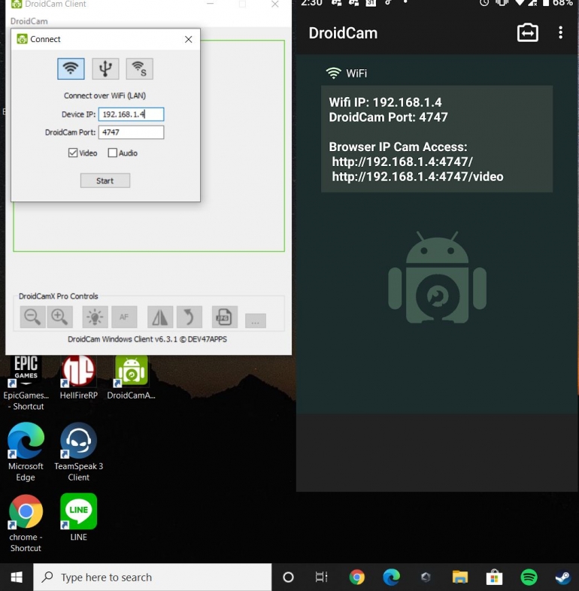Open Spotify from the taskbar
579x591 pixels.
tap(529, 577)
